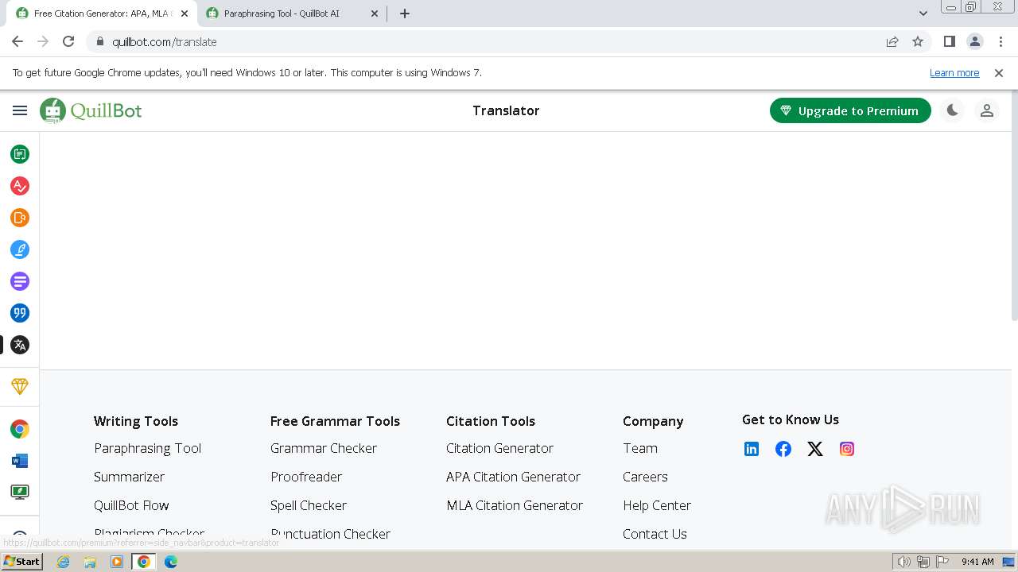
Task: Bookmark this page with star icon
Action: pyautogui.click(x=918, y=41)
